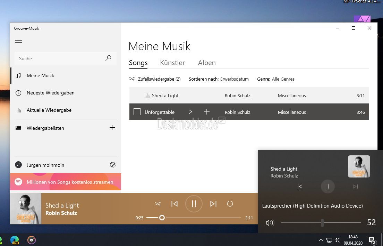
Task: Add Unforgettable to a playlist
Action: [x=207, y=112]
